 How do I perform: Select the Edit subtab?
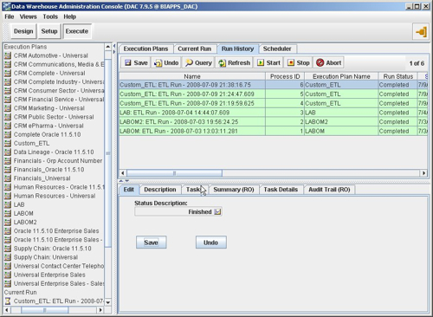[129, 190]
